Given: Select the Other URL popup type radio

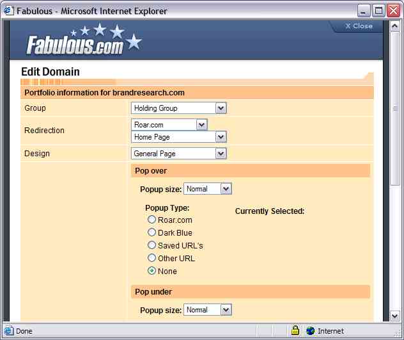Looking at the screenshot, I should pos(151,257).
